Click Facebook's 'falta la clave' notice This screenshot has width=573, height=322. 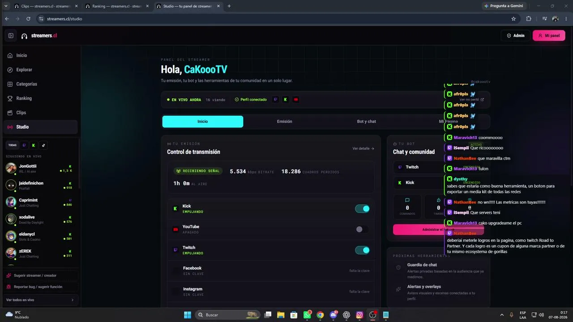pos(359,271)
